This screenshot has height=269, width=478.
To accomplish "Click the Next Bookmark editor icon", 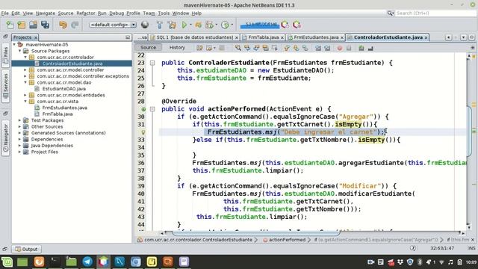I will (x=296, y=48).
